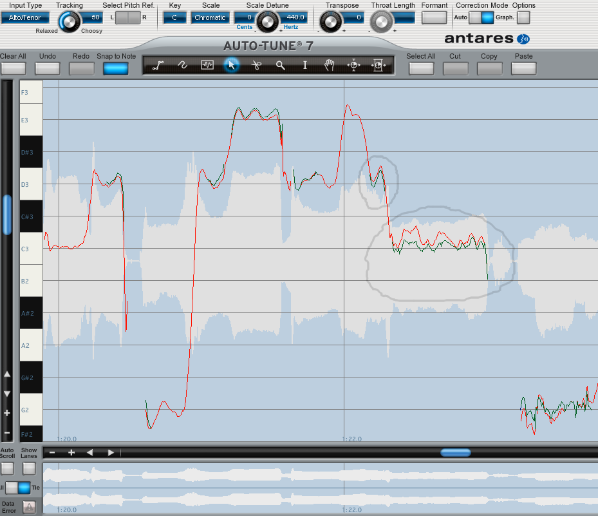
Task: Click the Tracking knob
Action: 70,22
